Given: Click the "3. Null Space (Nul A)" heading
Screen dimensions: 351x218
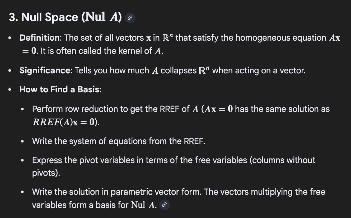Looking at the screenshot, I should 65,17.
